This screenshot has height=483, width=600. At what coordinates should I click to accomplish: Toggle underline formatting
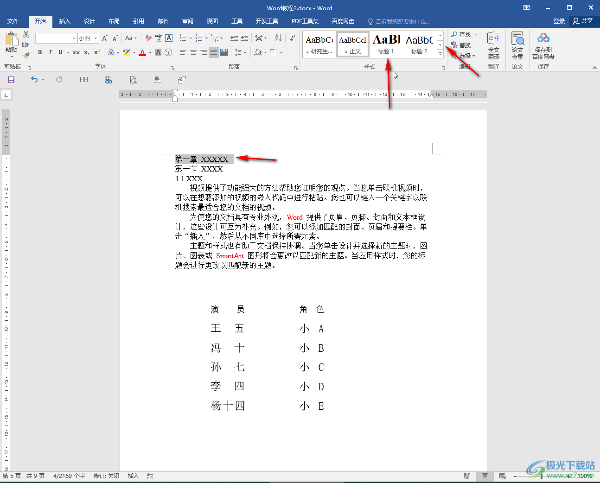pos(60,52)
